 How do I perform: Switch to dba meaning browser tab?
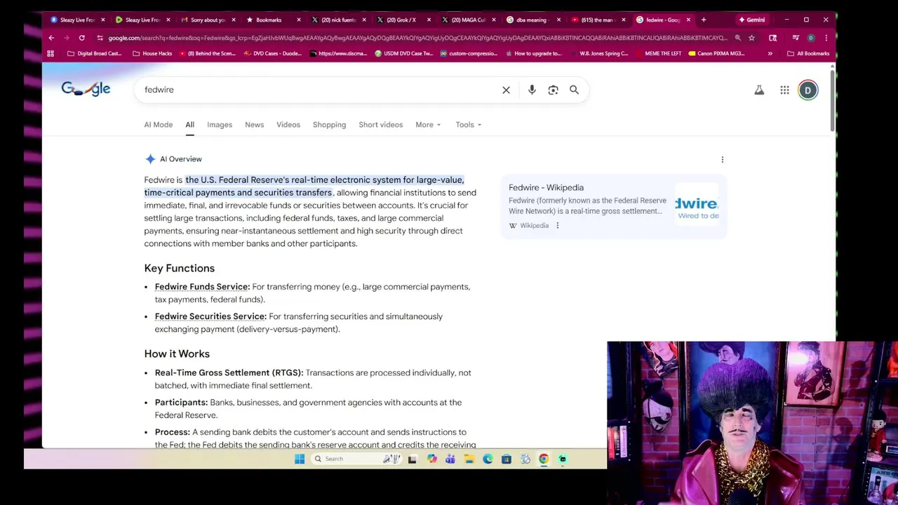point(533,20)
